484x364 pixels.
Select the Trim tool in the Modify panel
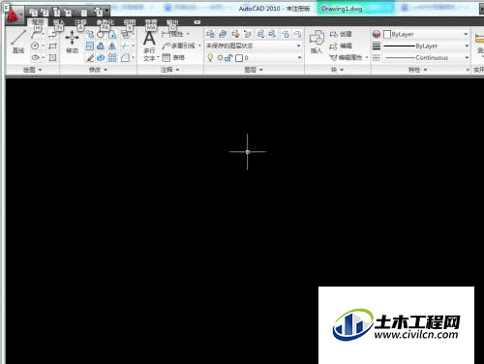tap(125, 45)
